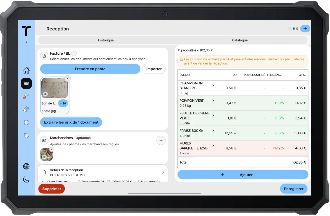This screenshot has width=330, height=216.
Task: Remove the photo.jpg document thumbnail
Action: point(68,78)
